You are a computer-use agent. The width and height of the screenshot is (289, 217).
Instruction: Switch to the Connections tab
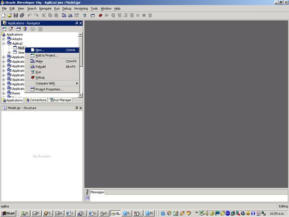36,100
